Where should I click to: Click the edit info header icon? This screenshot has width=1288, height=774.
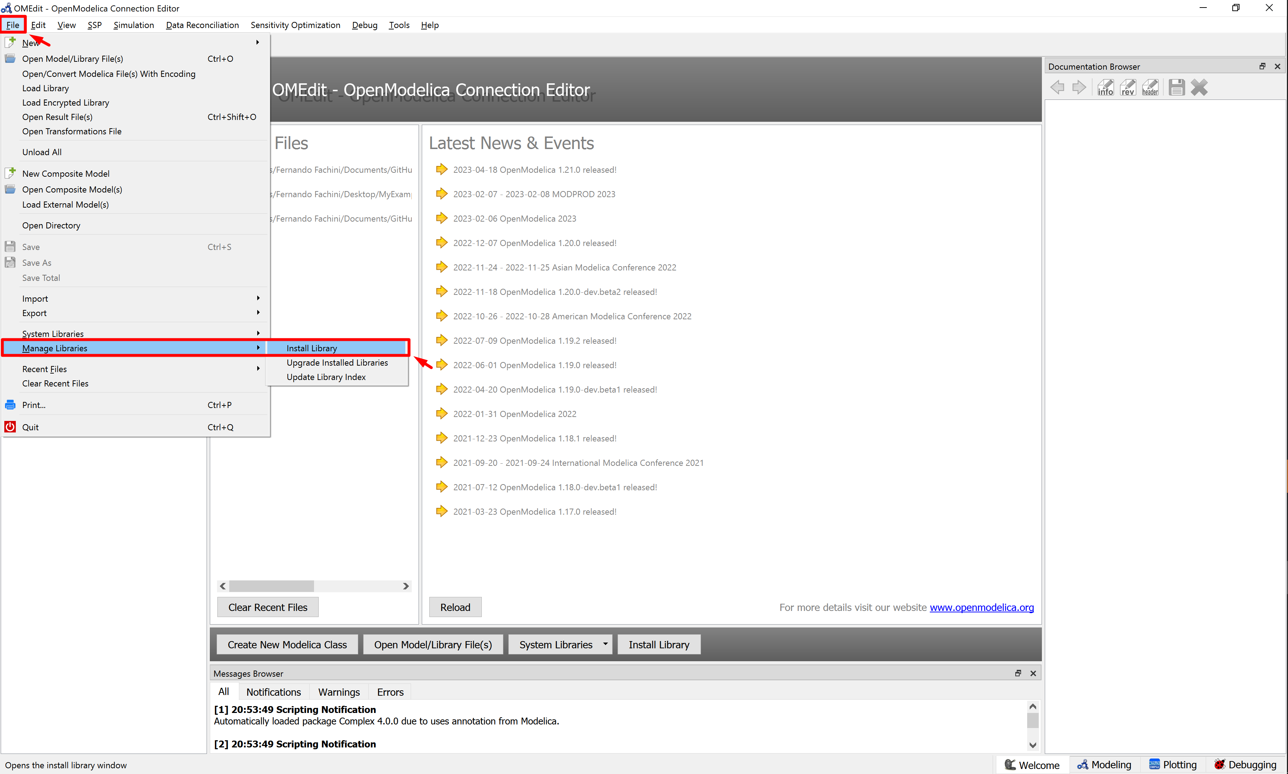(1150, 87)
